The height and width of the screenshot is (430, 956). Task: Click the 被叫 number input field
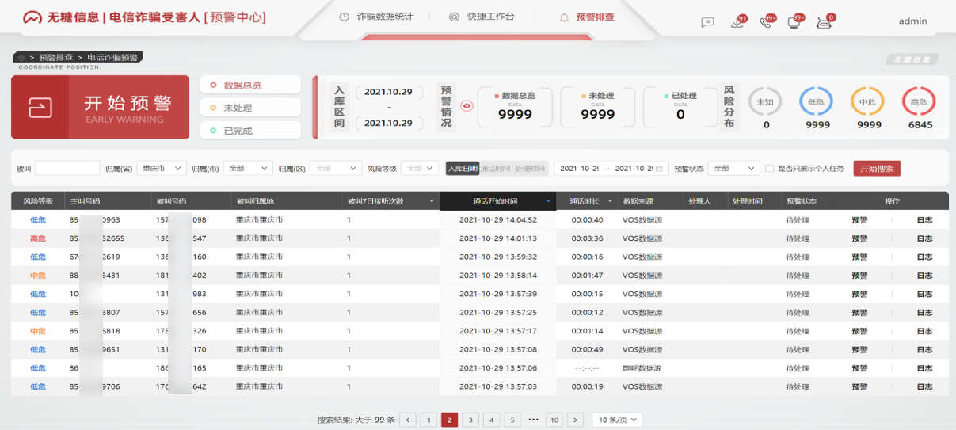point(67,169)
